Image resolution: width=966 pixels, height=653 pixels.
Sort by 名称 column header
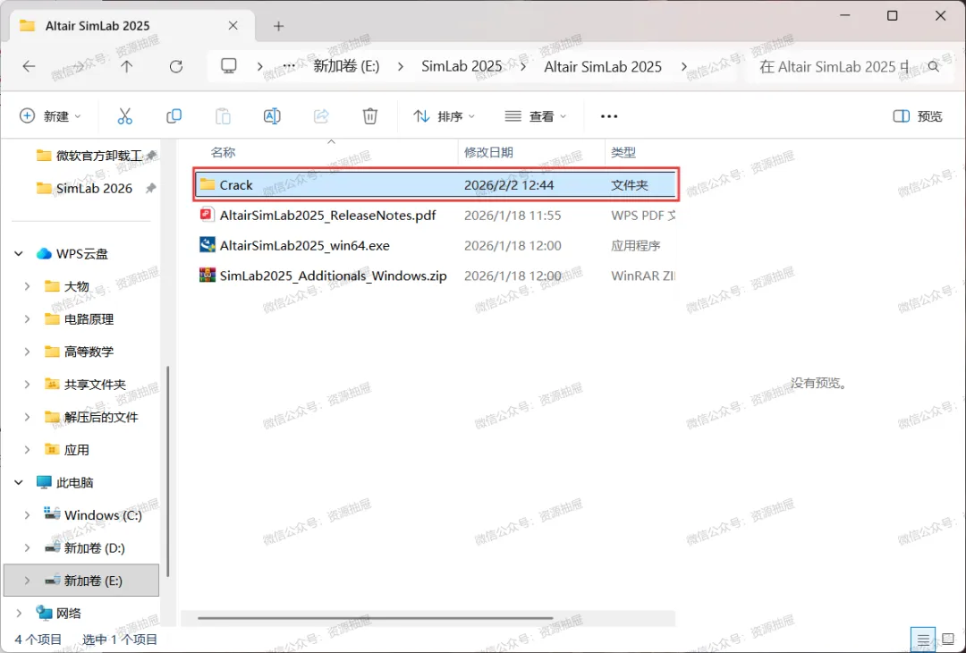[x=223, y=152]
